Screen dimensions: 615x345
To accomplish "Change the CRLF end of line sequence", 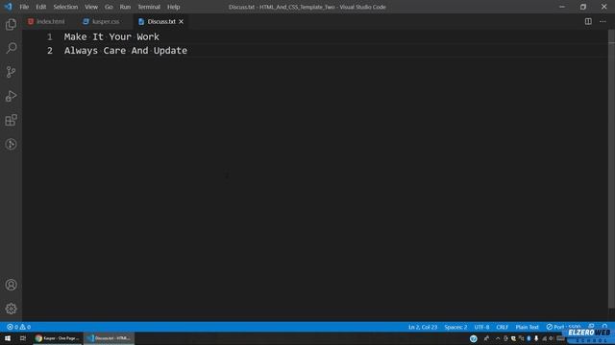I will (x=502, y=327).
